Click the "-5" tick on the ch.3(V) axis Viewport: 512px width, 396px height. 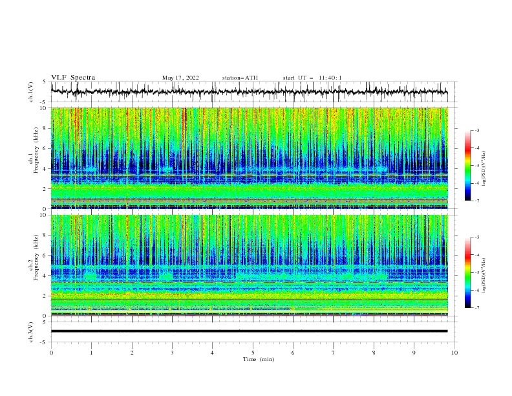pos(44,342)
